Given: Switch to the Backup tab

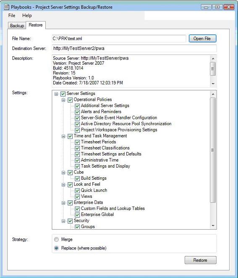Looking at the screenshot, I should [x=17, y=26].
